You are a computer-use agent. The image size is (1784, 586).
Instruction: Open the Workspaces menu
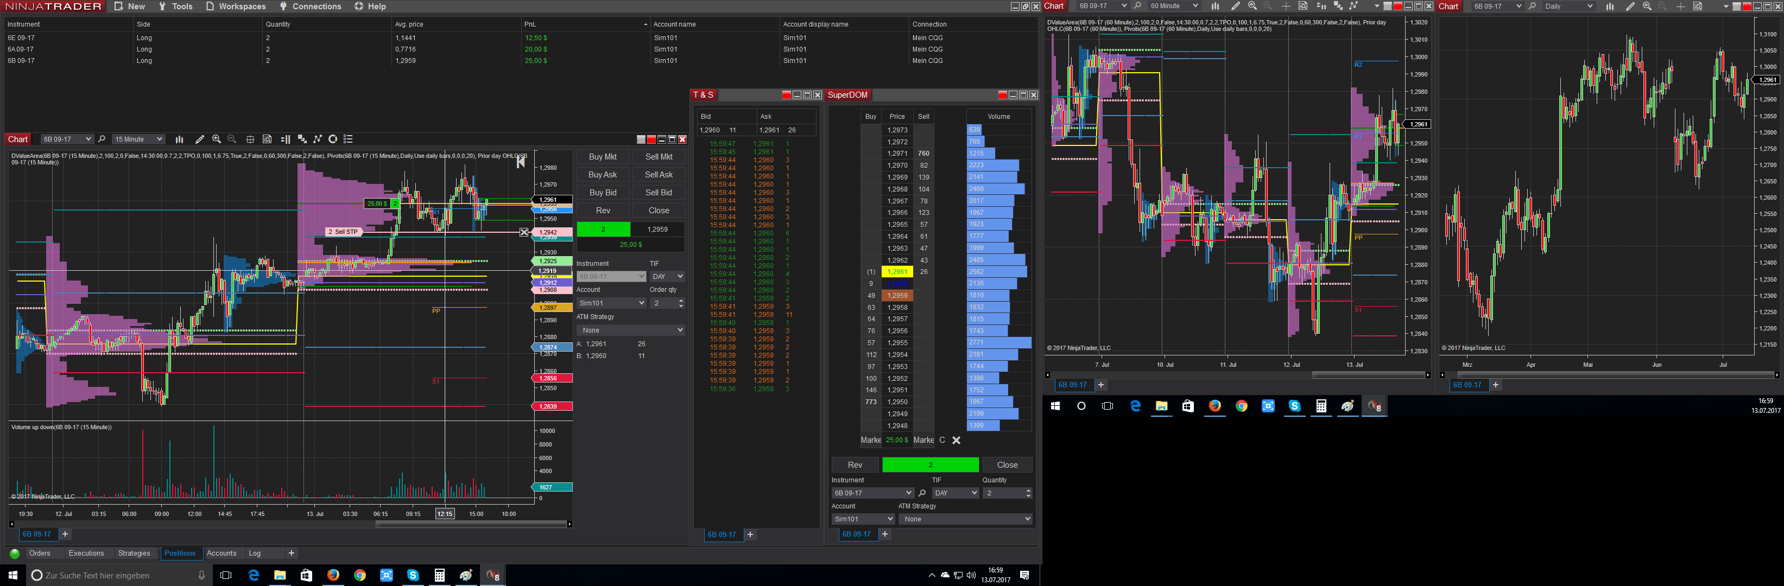click(236, 6)
